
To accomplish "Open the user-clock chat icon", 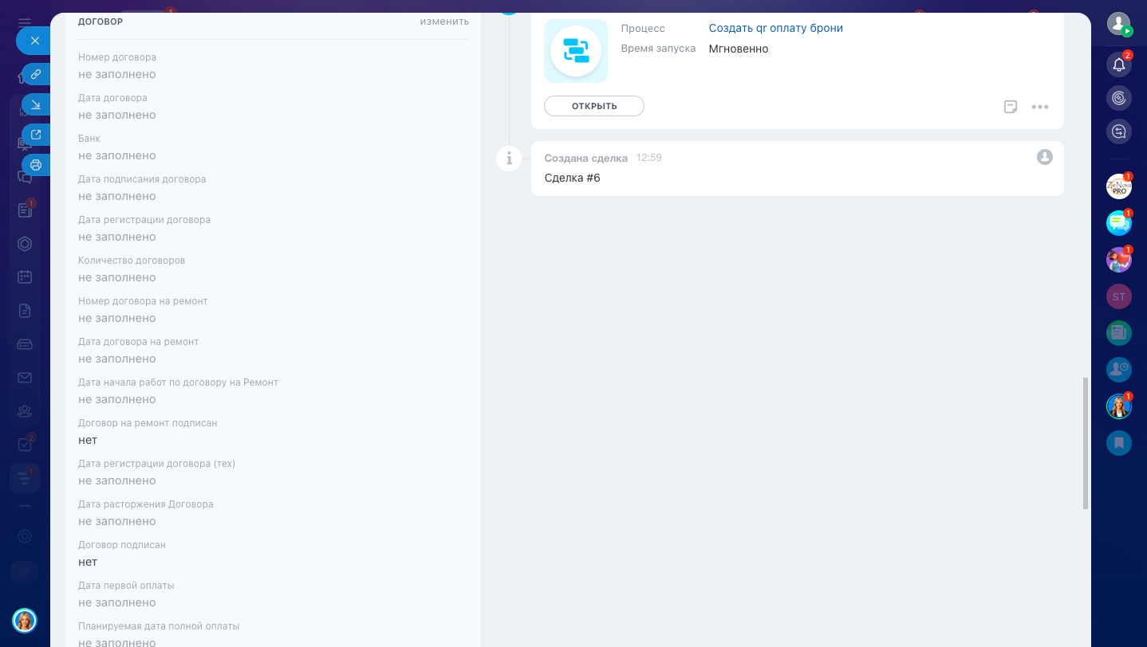I will click(1119, 370).
